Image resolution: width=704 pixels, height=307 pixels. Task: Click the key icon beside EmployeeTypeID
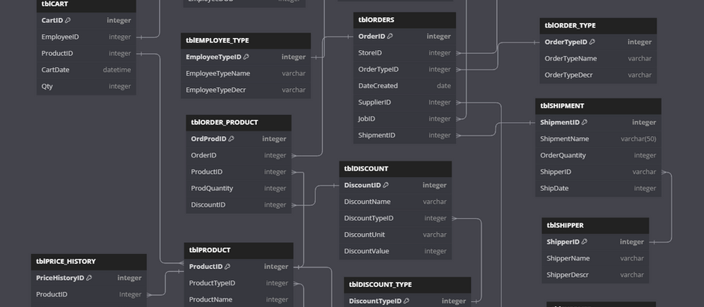[x=246, y=57]
